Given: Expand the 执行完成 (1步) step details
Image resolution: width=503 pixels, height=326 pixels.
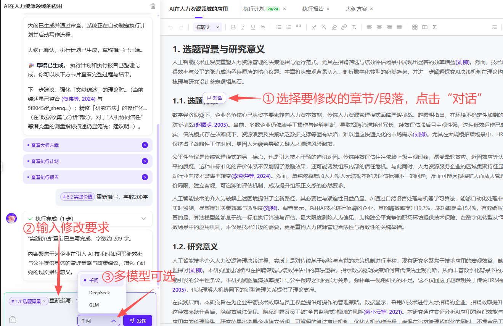Looking at the screenshot, I should pyautogui.click(x=144, y=219).
